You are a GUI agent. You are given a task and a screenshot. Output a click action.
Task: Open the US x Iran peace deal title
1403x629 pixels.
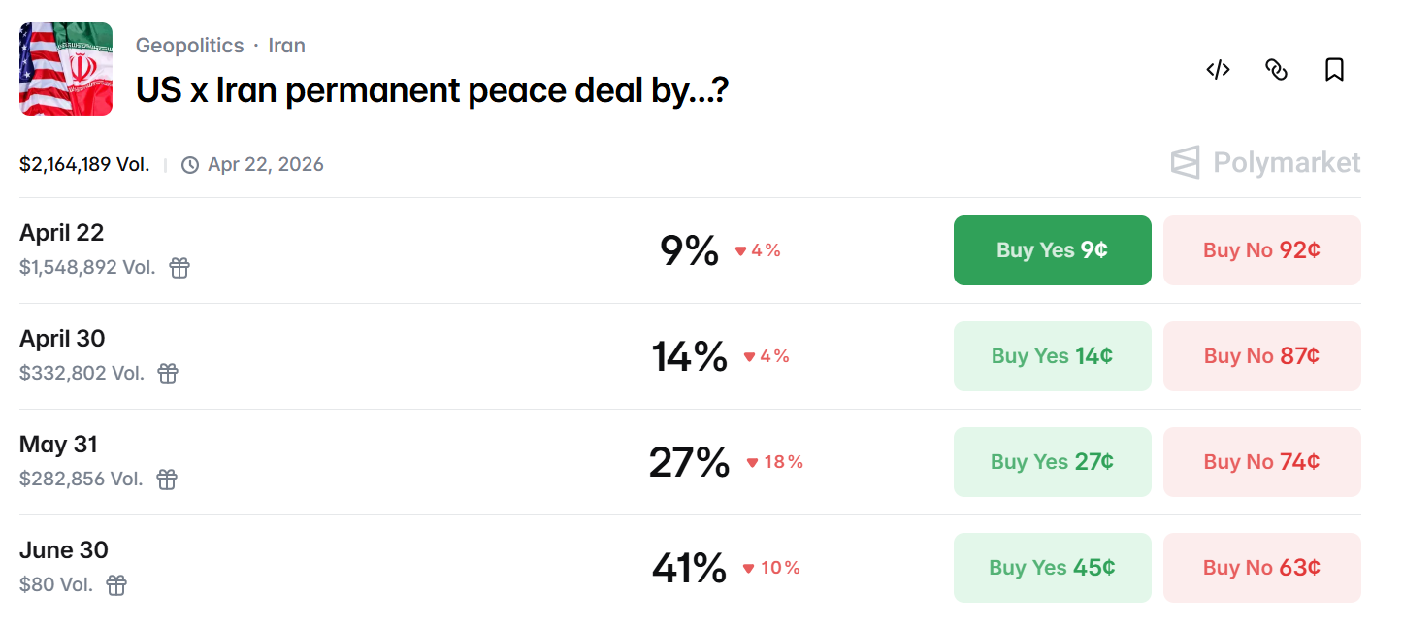click(432, 90)
